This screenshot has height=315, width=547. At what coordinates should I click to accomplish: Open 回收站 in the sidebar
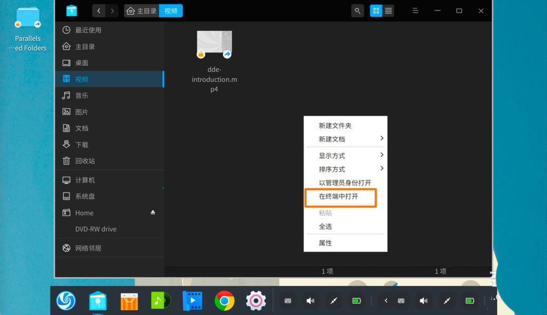tap(85, 161)
